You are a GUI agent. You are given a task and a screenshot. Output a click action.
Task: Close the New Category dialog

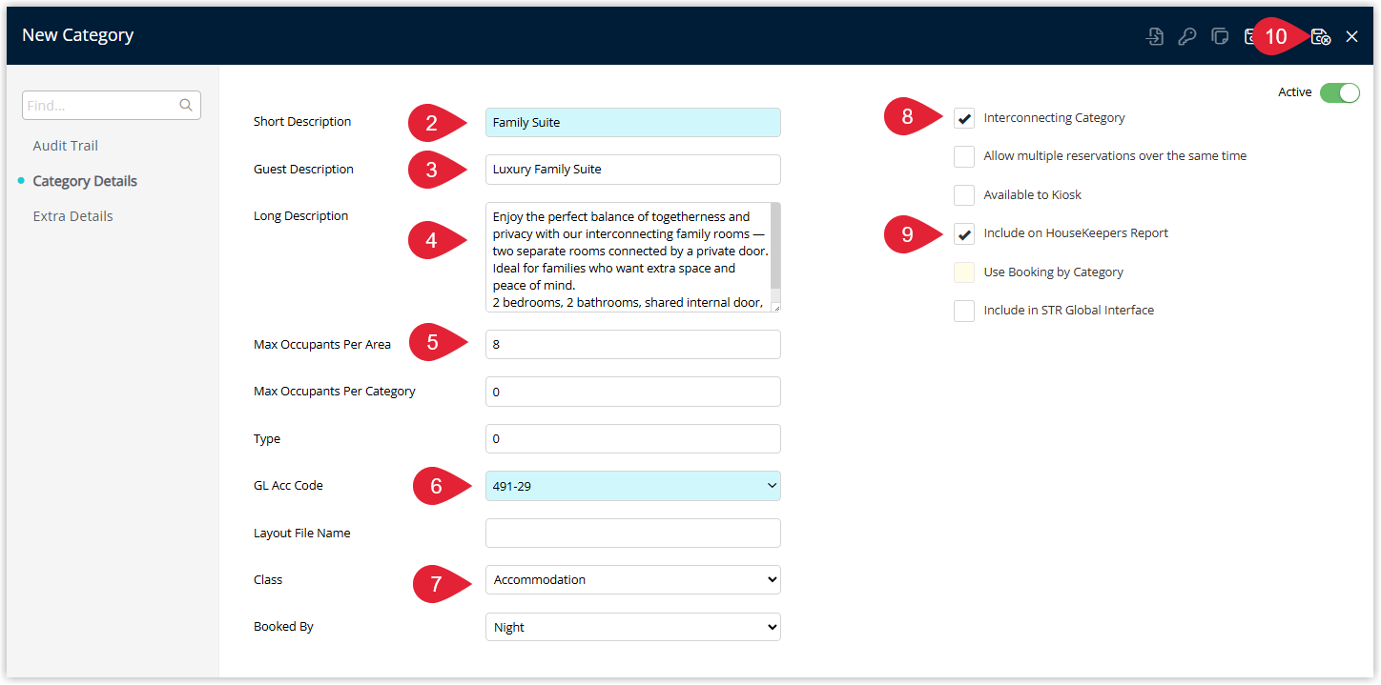click(x=1351, y=36)
